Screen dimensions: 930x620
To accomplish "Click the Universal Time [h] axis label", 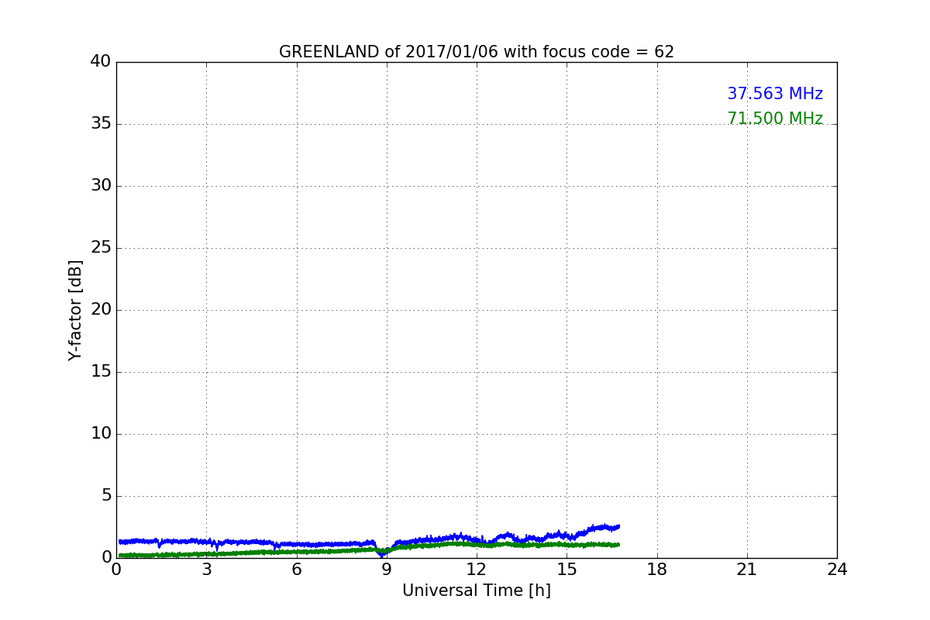I will [x=477, y=591].
